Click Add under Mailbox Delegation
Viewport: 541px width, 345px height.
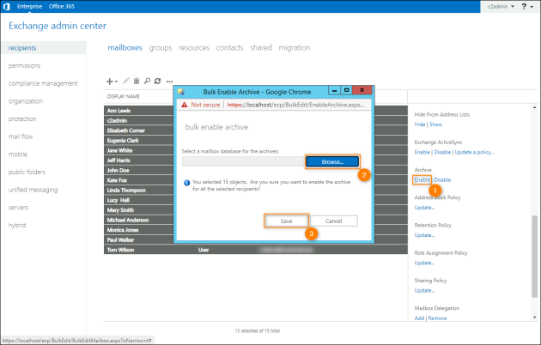[419, 318]
